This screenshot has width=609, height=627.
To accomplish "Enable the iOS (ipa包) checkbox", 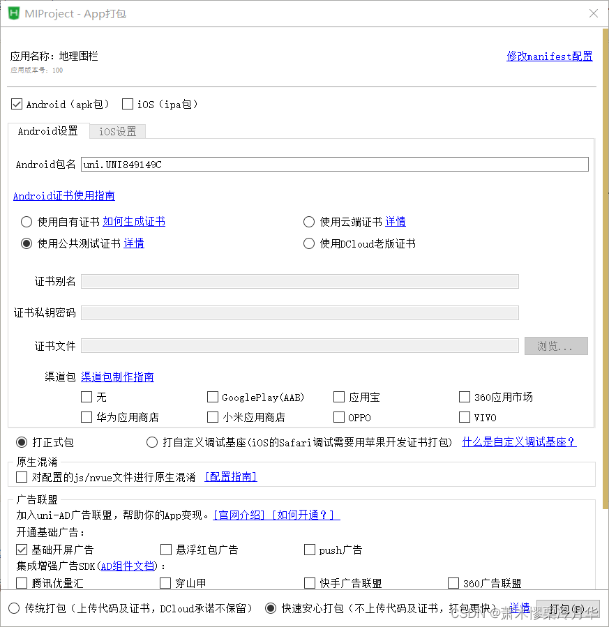I will point(128,104).
